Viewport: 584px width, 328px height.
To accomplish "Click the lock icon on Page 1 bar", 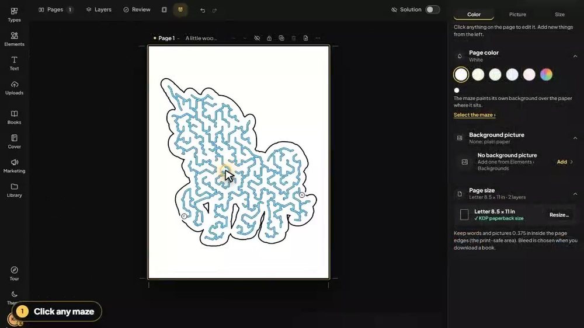I will click(x=269, y=38).
